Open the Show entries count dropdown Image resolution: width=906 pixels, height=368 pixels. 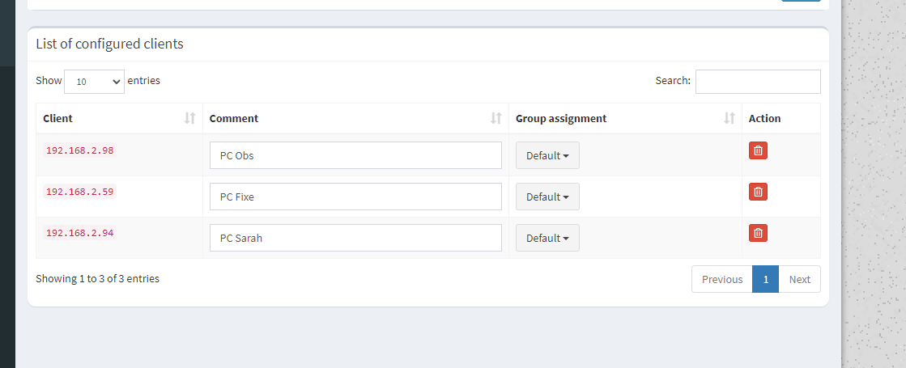(94, 82)
